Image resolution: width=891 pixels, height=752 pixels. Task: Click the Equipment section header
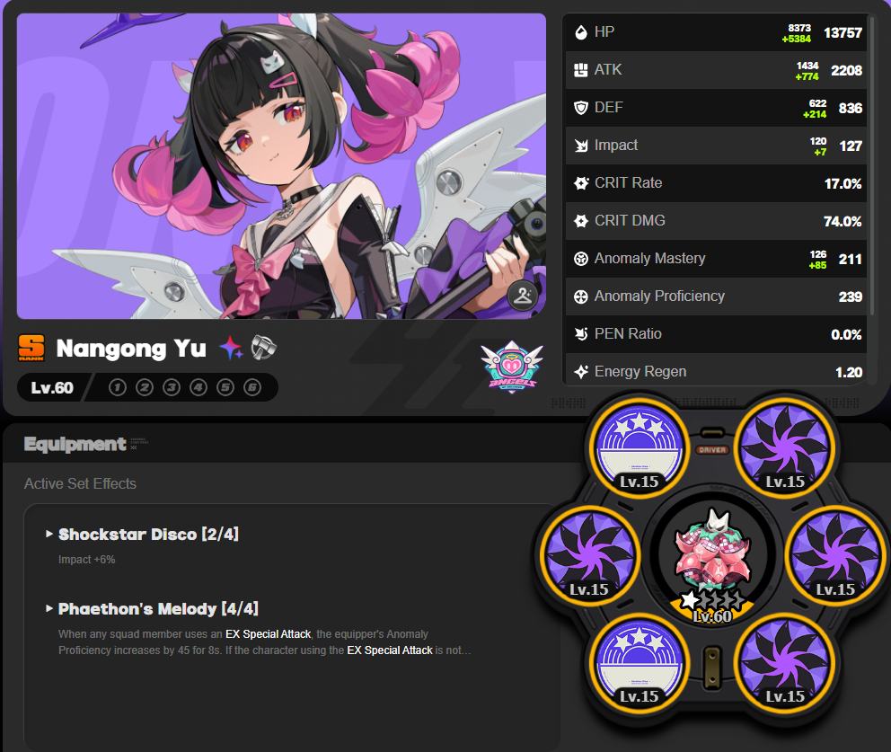pos(75,444)
